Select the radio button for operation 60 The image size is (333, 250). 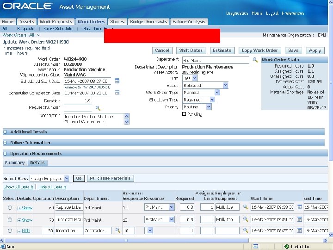(10, 208)
